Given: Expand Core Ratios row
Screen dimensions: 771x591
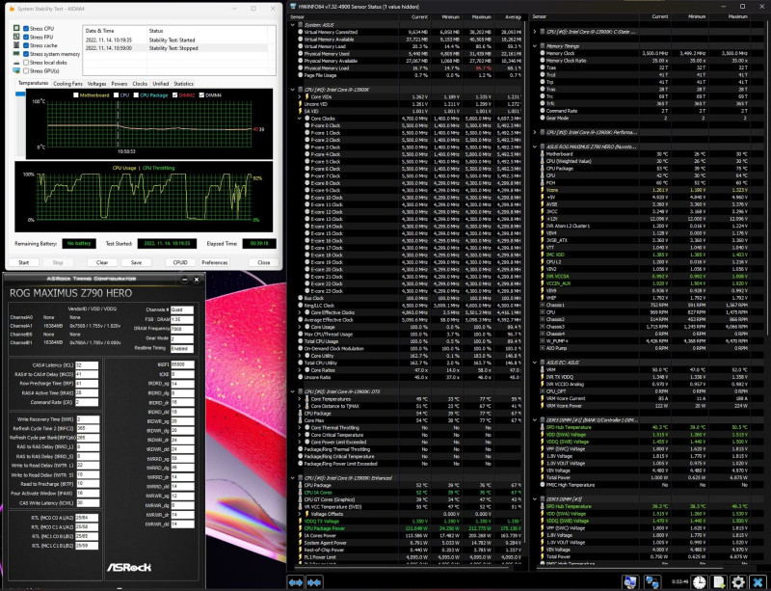Looking at the screenshot, I should (x=300, y=370).
